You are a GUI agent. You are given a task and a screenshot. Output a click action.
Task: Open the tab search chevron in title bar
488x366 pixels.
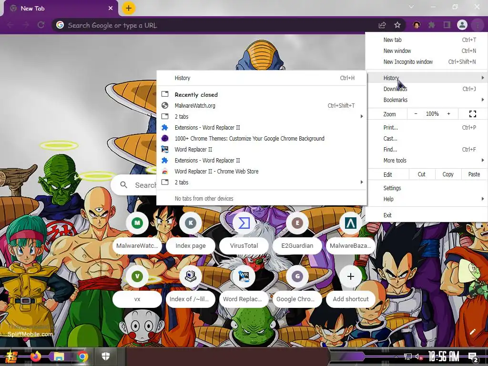click(411, 7)
